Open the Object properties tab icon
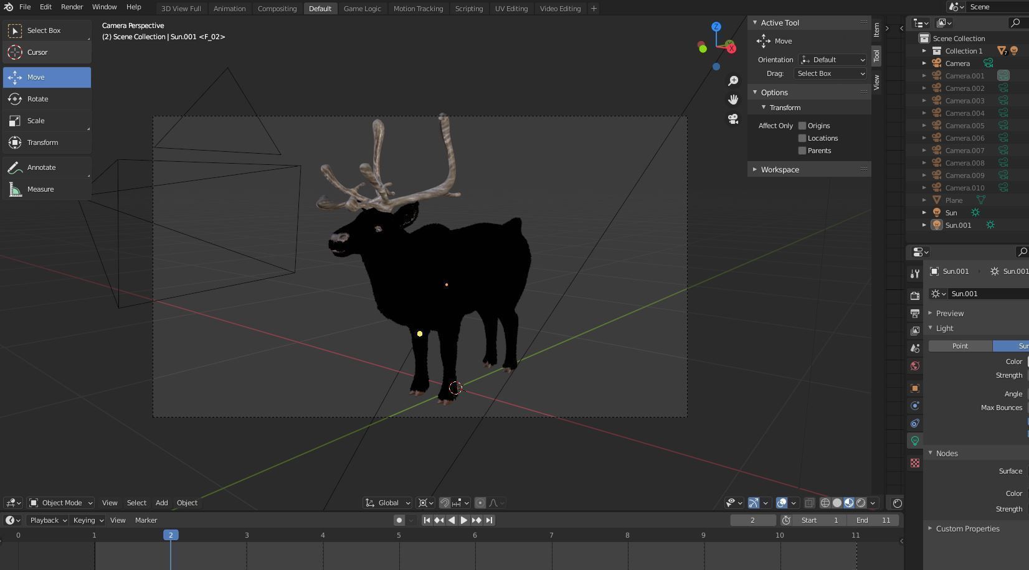Screen dimensions: 1029x570 pos(915,388)
